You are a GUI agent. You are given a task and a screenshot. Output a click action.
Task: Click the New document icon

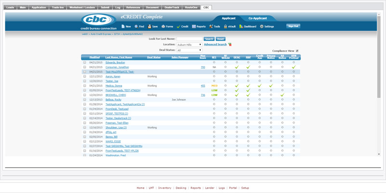pyautogui.click(x=123, y=27)
